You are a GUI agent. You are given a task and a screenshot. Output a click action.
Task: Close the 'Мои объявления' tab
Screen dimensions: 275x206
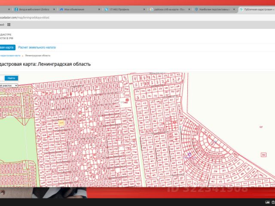click(x=99, y=9)
